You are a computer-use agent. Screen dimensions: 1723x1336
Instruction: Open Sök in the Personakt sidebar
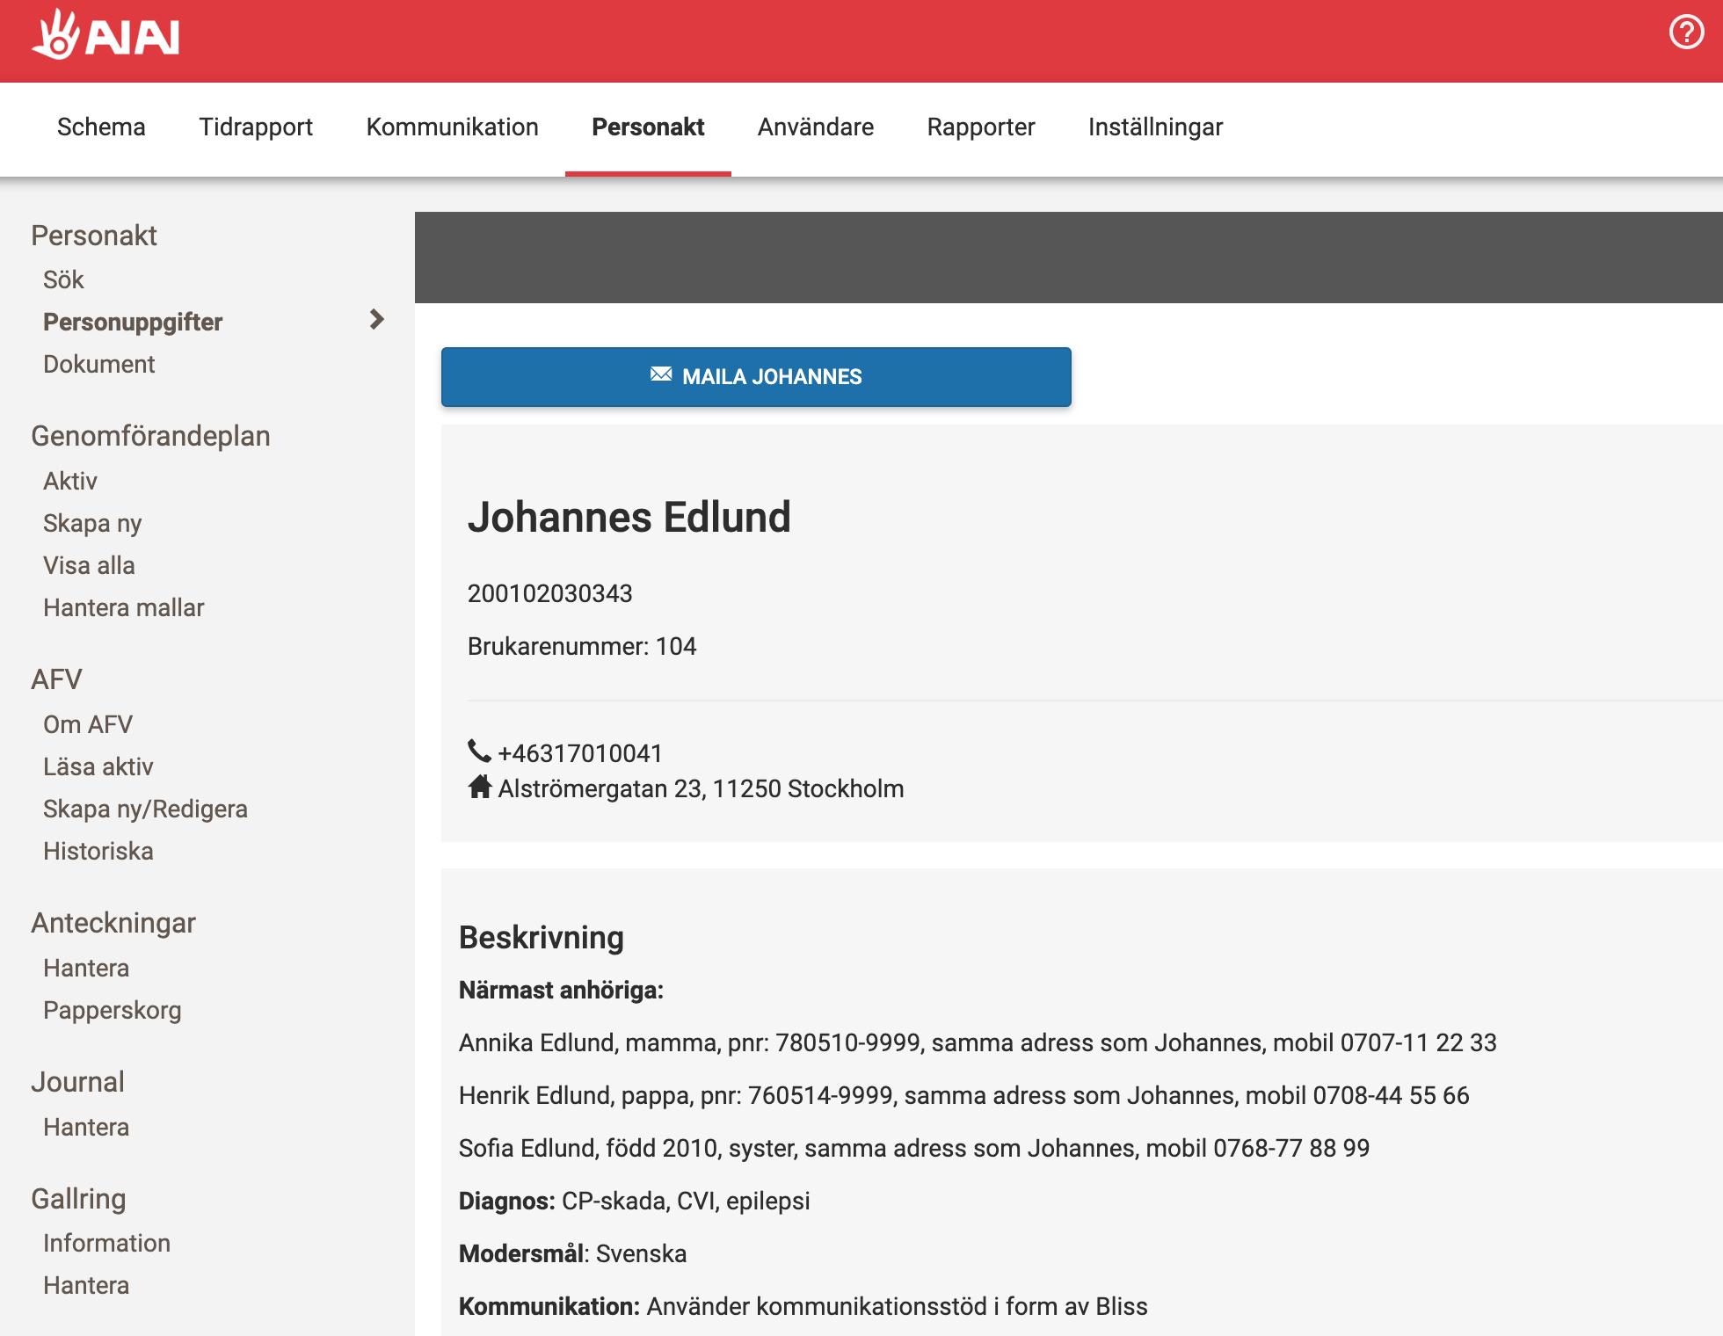click(63, 280)
